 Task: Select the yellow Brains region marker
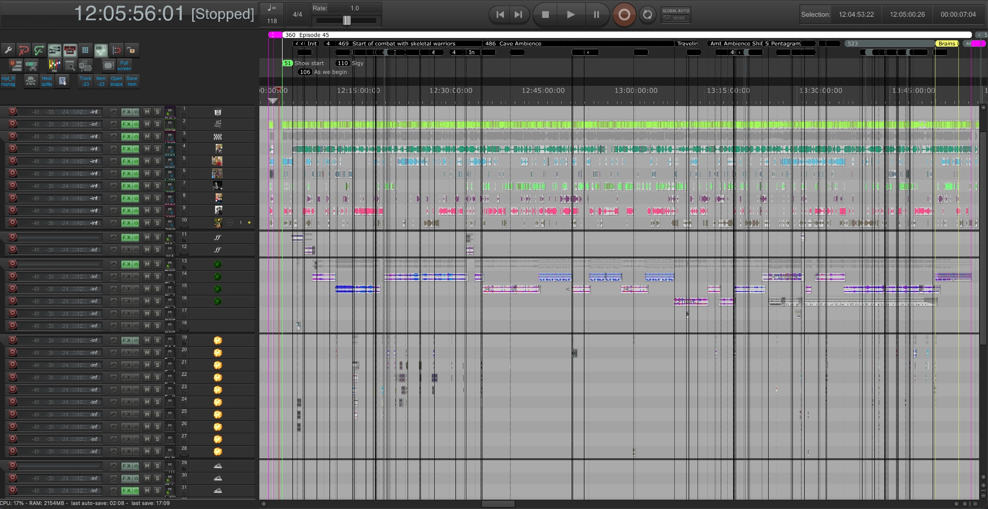point(946,43)
